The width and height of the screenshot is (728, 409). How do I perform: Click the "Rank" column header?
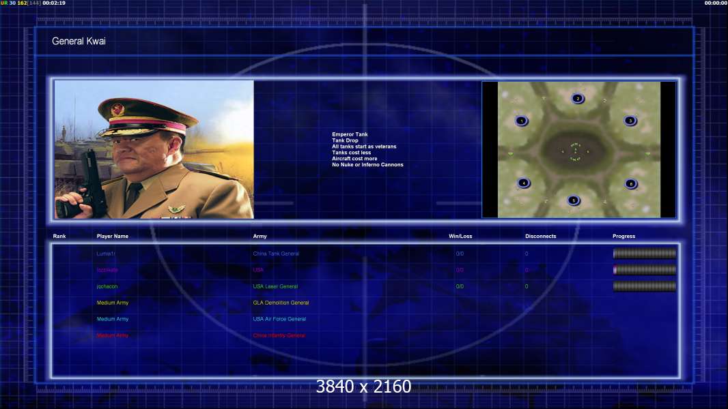[59, 237]
